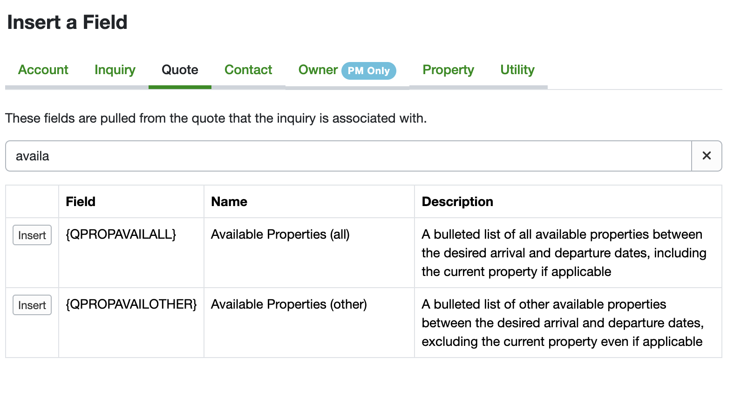
Task: Click the {QPROPAVAILOTHER} field code
Action: pyautogui.click(x=131, y=304)
